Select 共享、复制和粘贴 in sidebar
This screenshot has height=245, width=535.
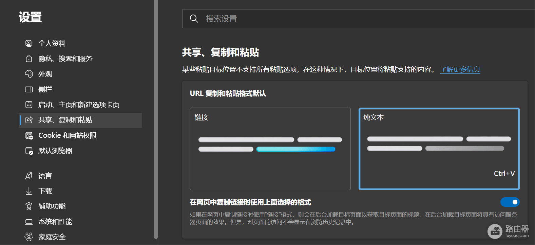pos(80,120)
